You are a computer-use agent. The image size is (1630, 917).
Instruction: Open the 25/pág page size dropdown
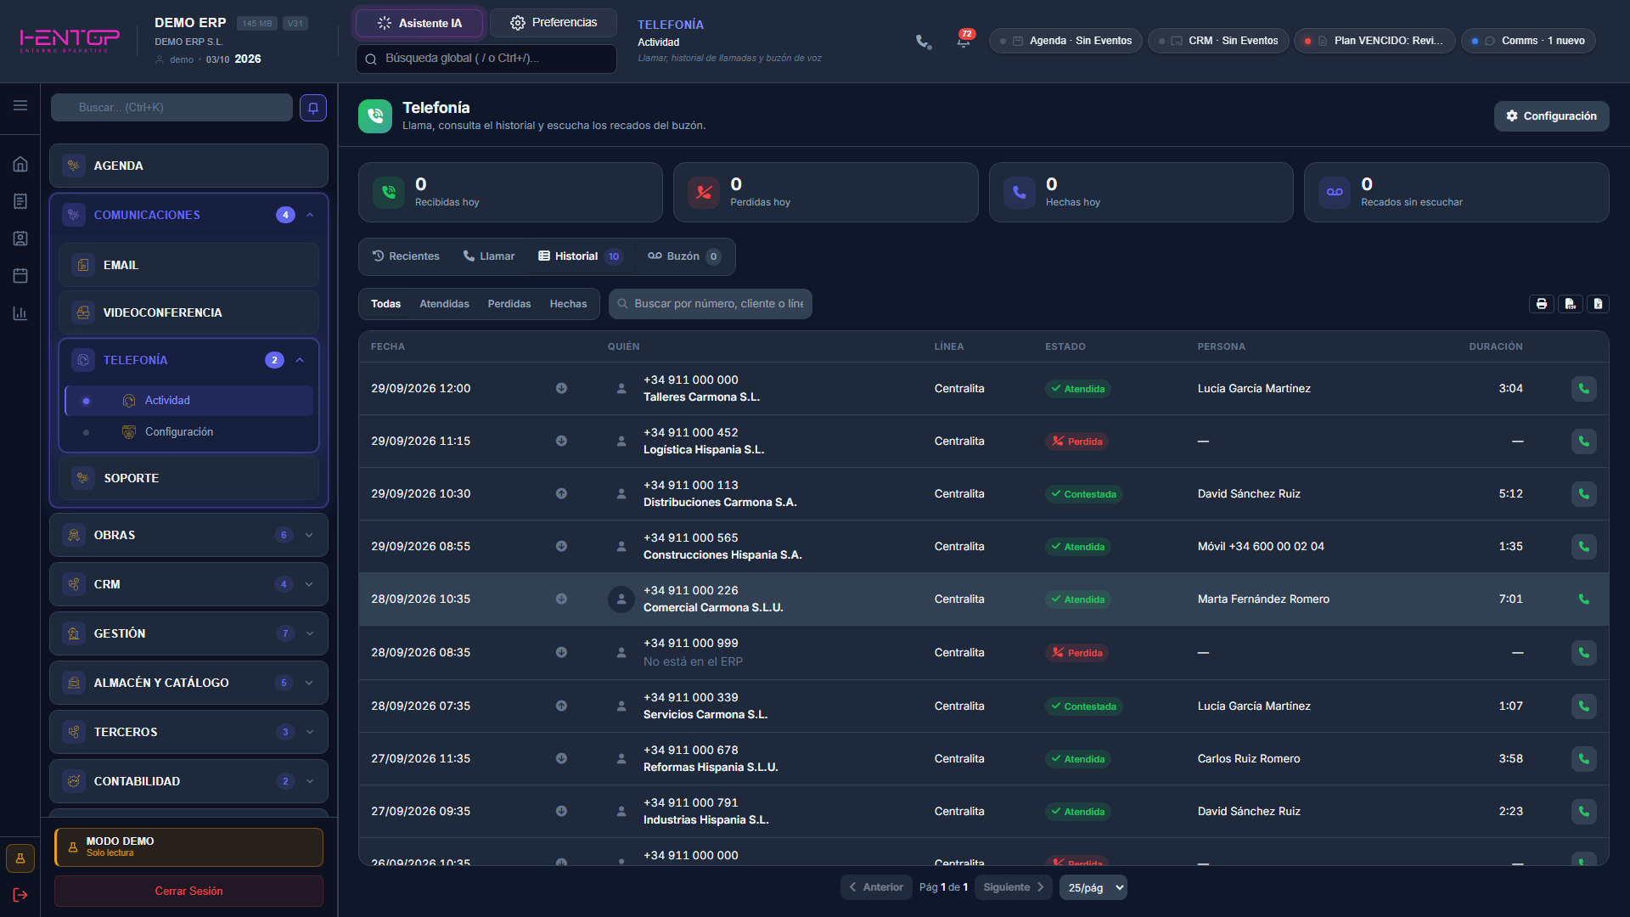click(x=1093, y=887)
